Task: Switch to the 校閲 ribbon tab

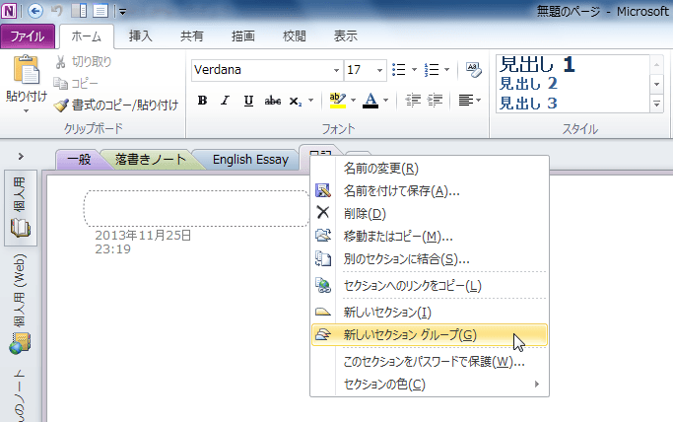Action: pos(294,36)
